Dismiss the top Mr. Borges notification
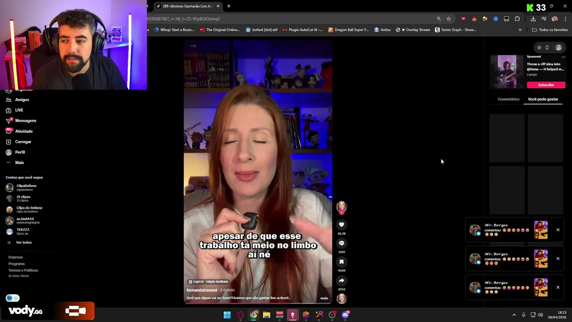 558,230
